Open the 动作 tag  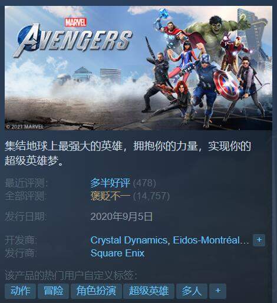pyautogui.click(x=20, y=291)
